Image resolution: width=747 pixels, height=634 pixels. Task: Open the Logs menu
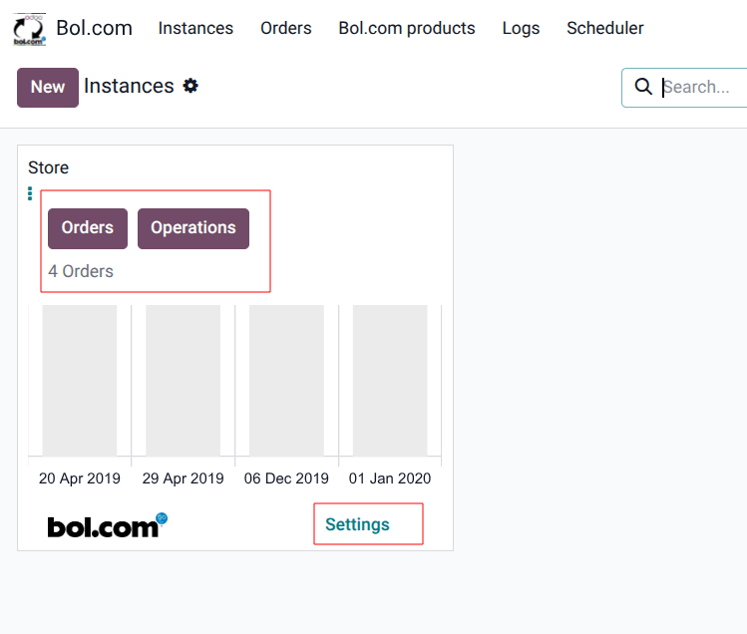pyautogui.click(x=521, y=28)
